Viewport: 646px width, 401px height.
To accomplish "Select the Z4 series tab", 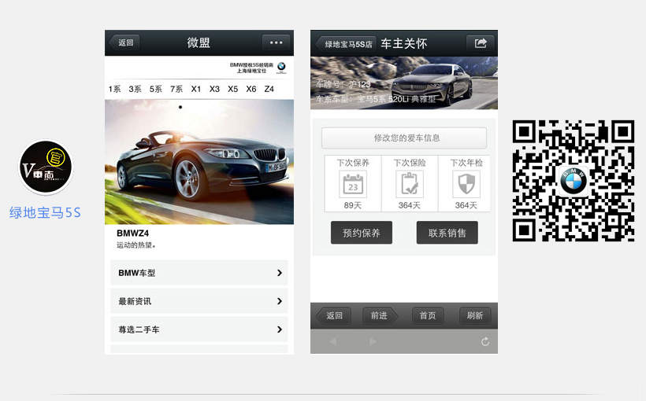I will 269,90.
